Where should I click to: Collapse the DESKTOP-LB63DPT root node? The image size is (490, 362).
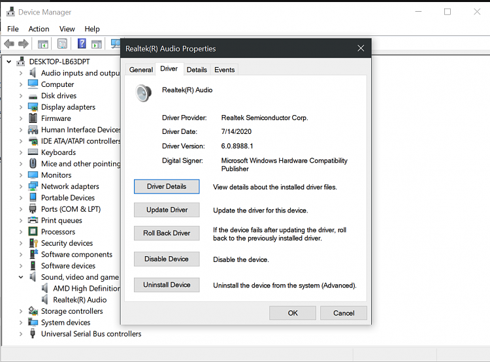coord(9,61)
